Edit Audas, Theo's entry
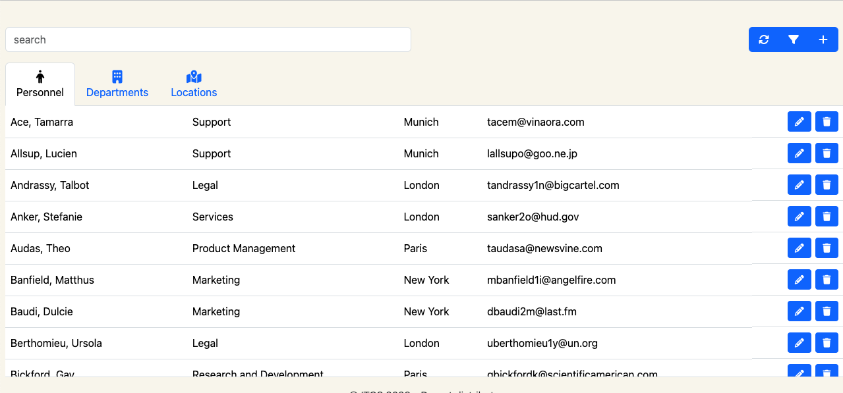 pyautogui.click(x=799, y=248)
